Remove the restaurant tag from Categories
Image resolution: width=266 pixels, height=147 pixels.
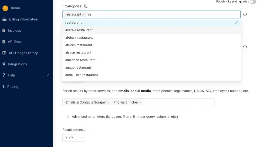pyautogui.click(x=83, y=15)
